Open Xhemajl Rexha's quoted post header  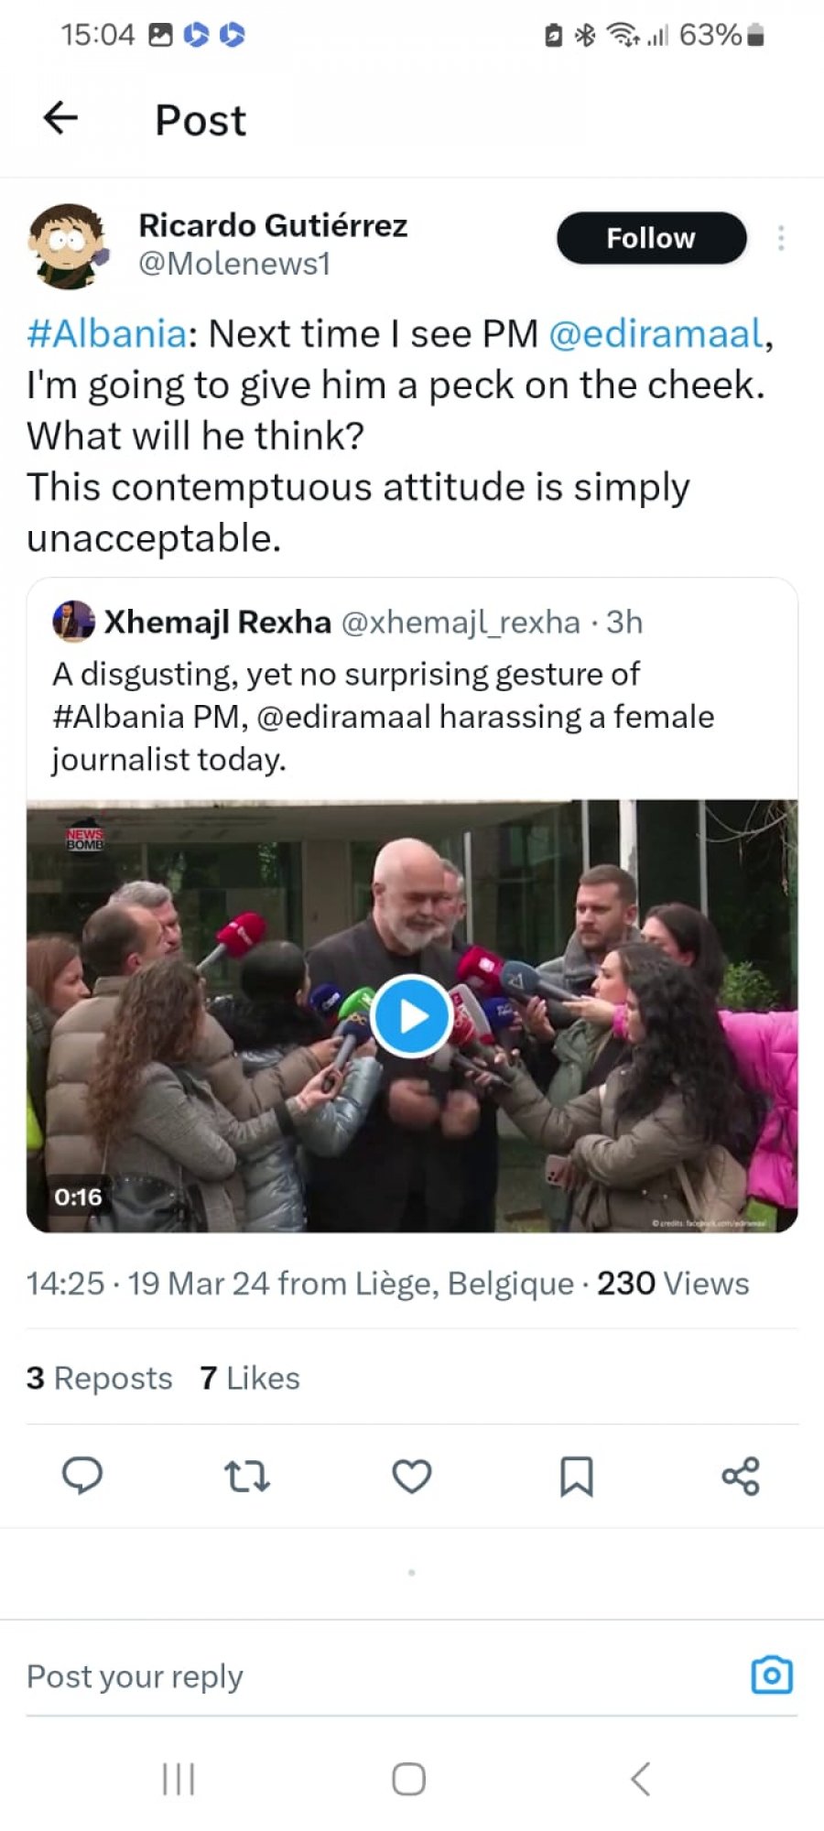pos(348,622)
